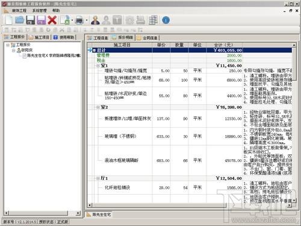Open the 系统管理 menu
Viewport: 301px width, 226px height.
[x=39, y=10]
